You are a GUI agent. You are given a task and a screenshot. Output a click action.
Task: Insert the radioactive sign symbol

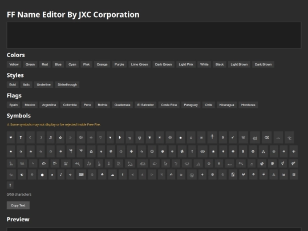click(111, 152)
